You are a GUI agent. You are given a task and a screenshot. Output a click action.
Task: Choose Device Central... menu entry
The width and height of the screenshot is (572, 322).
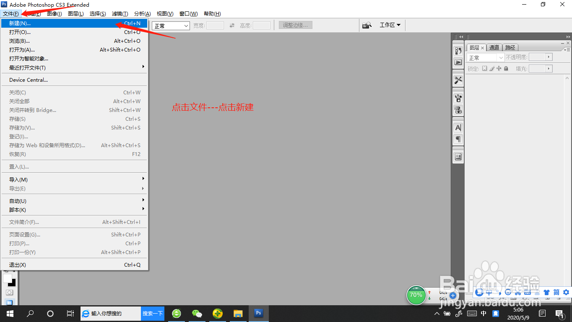[75, 80]
